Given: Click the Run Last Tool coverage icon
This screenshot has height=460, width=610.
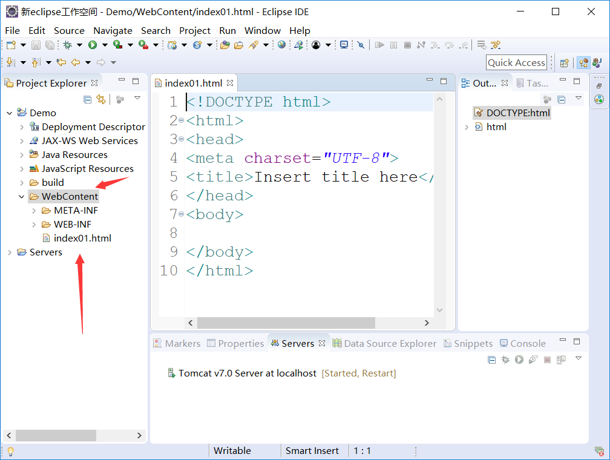Looking at the screenshot, I should click(118, 45).
